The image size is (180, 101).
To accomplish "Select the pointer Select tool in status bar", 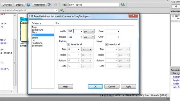I will (102, 95).
